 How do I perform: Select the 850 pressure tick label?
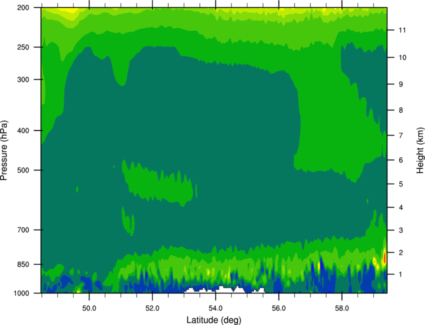point(23,264)
